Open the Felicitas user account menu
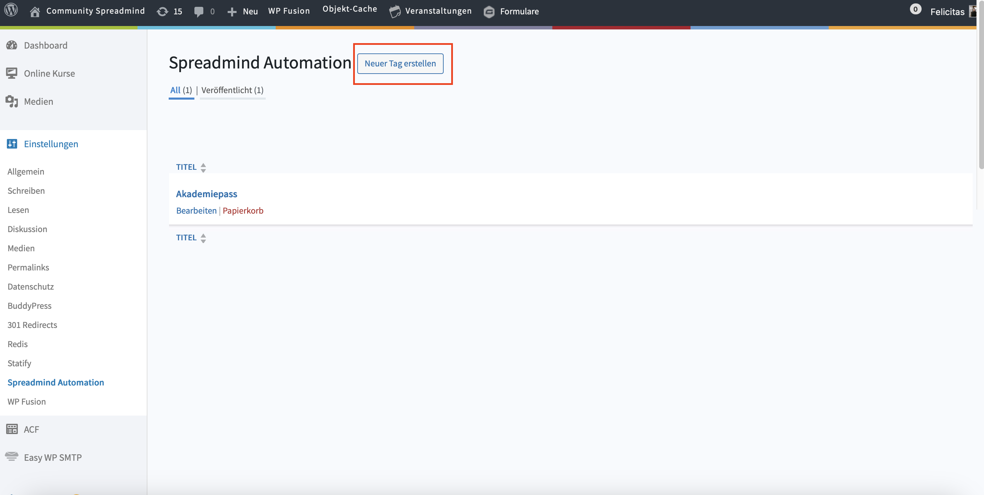The image size is (984, 495). [x=947, y=12]
